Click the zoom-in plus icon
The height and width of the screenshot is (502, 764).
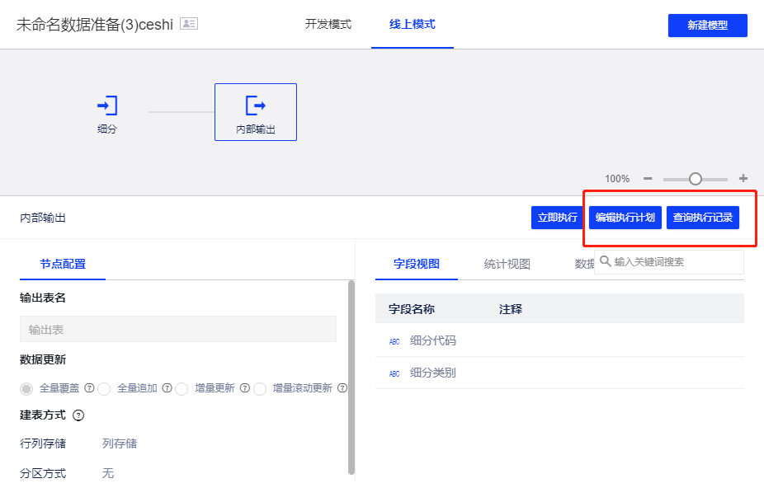742,178
